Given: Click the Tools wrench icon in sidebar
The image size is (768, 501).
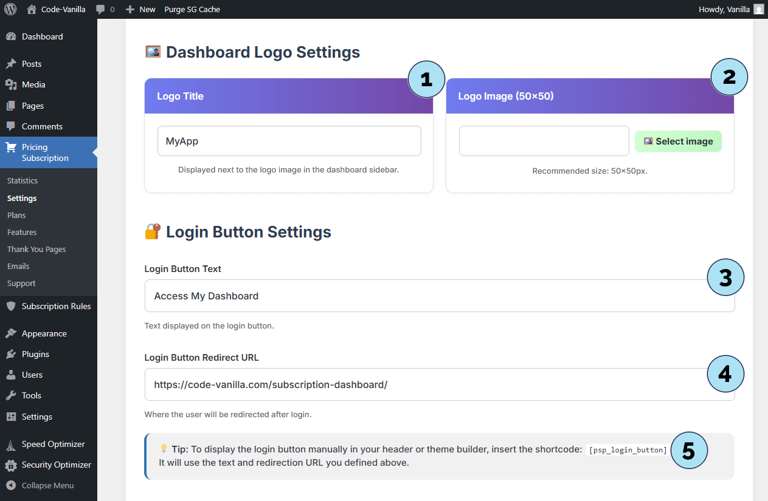Looking at the screenshot, I should (11, 395).
